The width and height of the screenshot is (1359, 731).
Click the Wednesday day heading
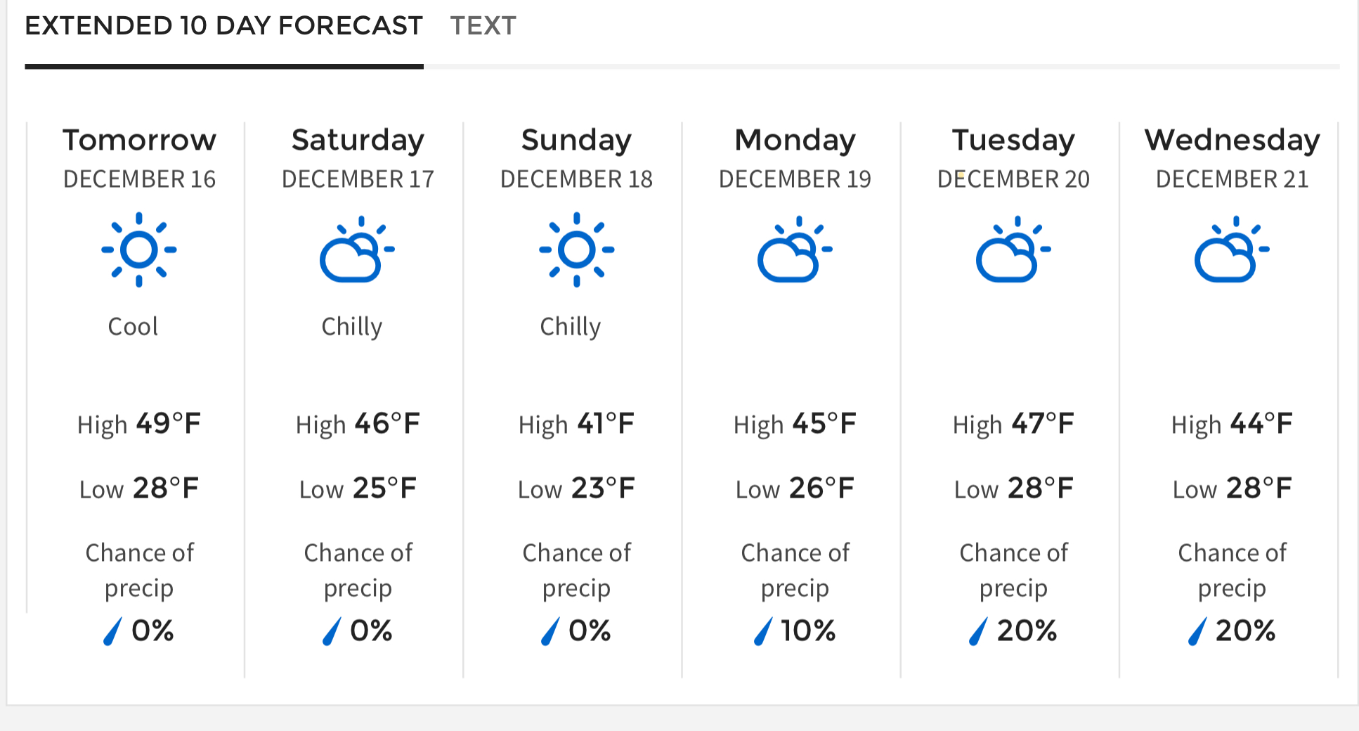tap(1232, 140)
